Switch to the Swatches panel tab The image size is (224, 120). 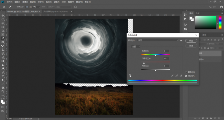pyautogui.click(x=197, y=13)
